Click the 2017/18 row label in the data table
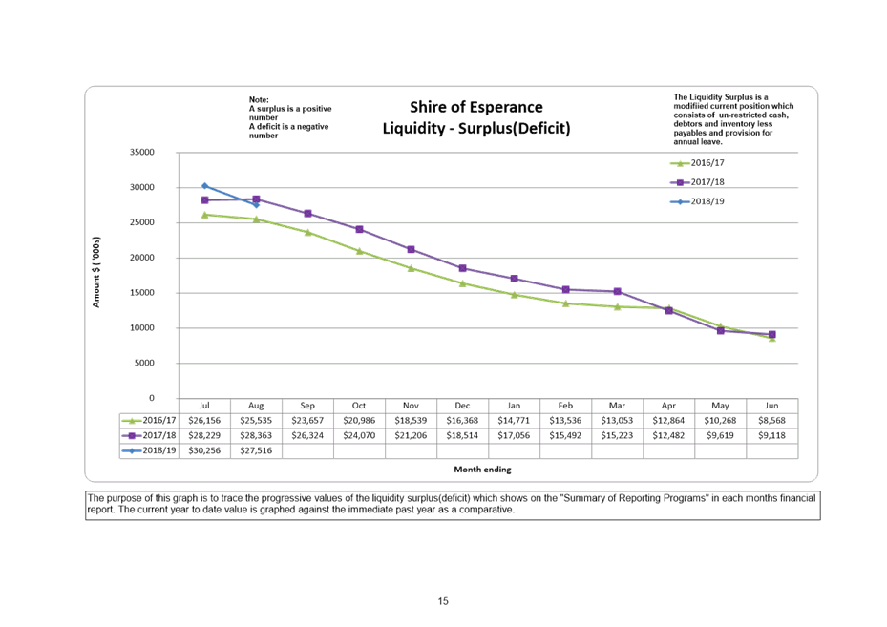Screen dimensions: 887x627 149,436
